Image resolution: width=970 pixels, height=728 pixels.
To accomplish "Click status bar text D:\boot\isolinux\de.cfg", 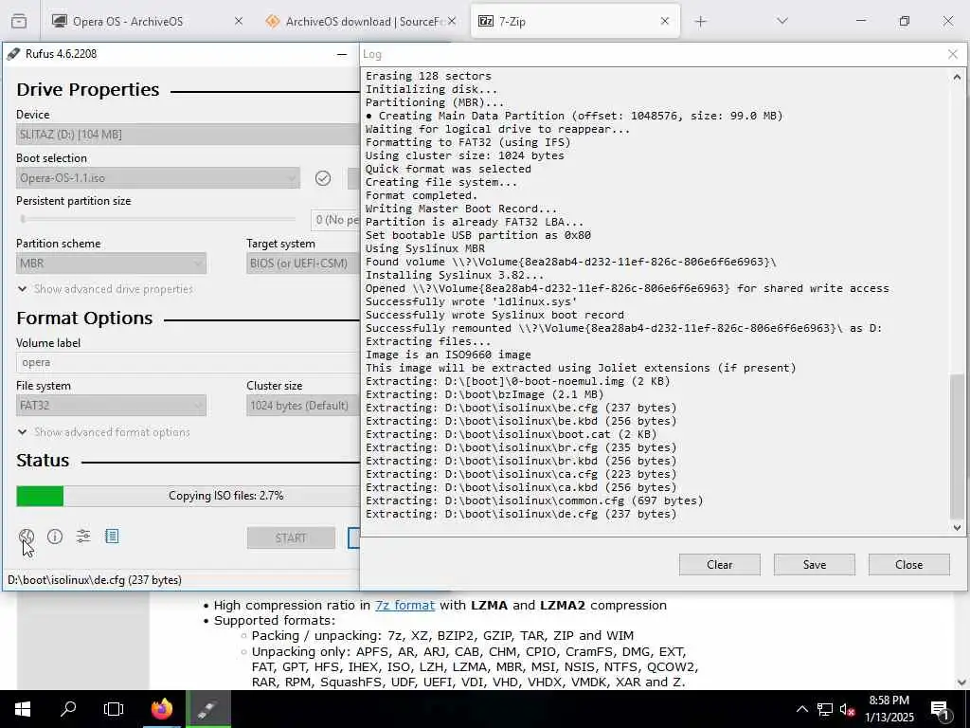I will coord(95,580).
